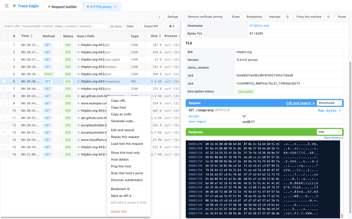The width and height of the screenshot is (352, 219).
Task: Close the HTTPS proxy tab
Action: pyautogui.click(x=115, y=7)
